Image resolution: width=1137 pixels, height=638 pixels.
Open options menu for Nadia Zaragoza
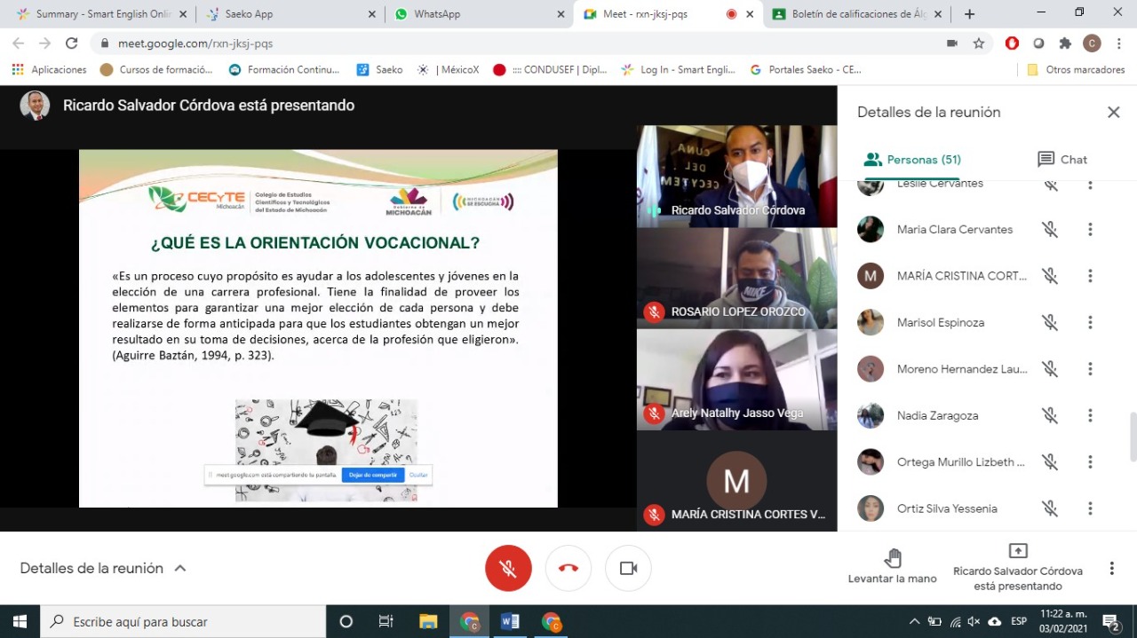(1090, 415)
